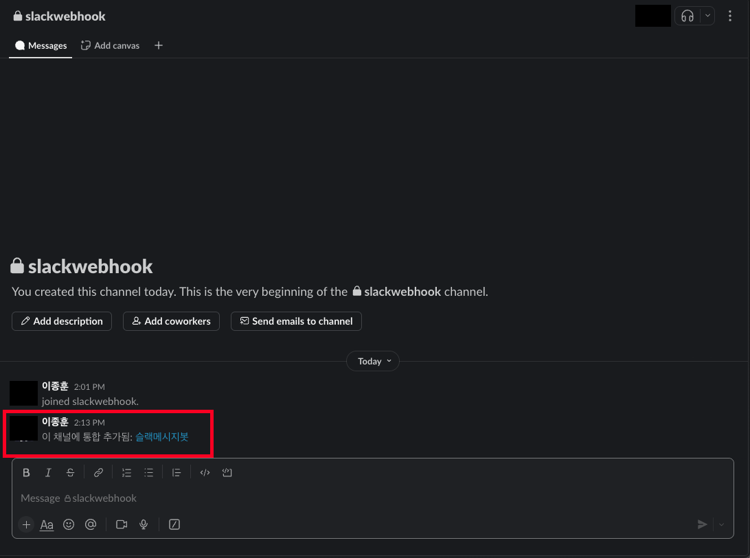Start a huddle with headphones icon
The width and height of the screenshot is (750, 558).
687,16
